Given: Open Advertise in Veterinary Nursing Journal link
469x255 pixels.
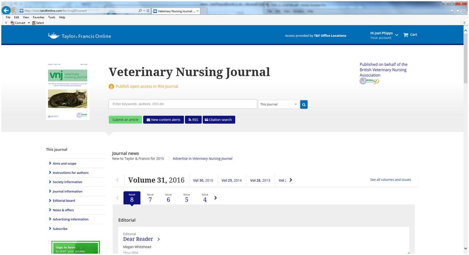Looking at the screenshot, I should coord(202,158).
